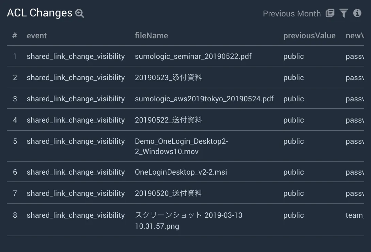Screen dimensions: 371x252
Task: Click the show-in-search document icon
Action: [x=330, y=13]
